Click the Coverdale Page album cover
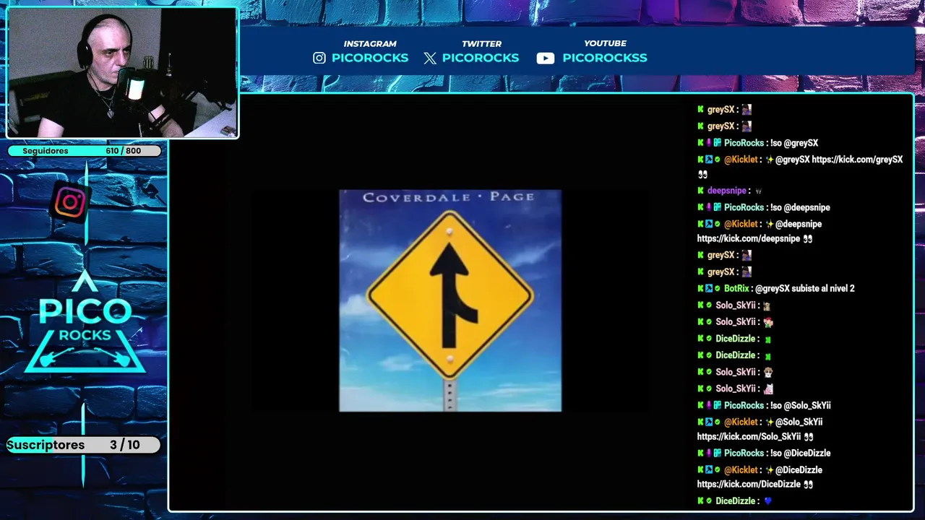 tap(450, 300)
